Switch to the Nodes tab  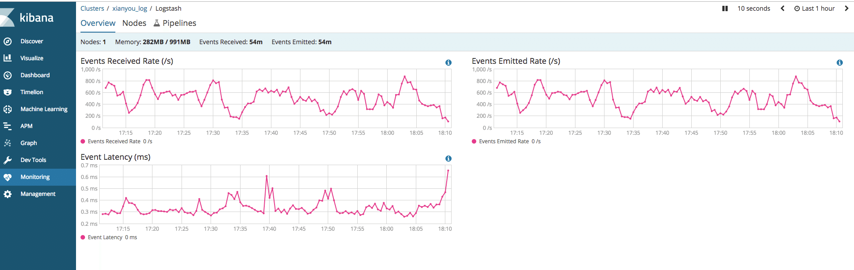click(x=134, y=23)
